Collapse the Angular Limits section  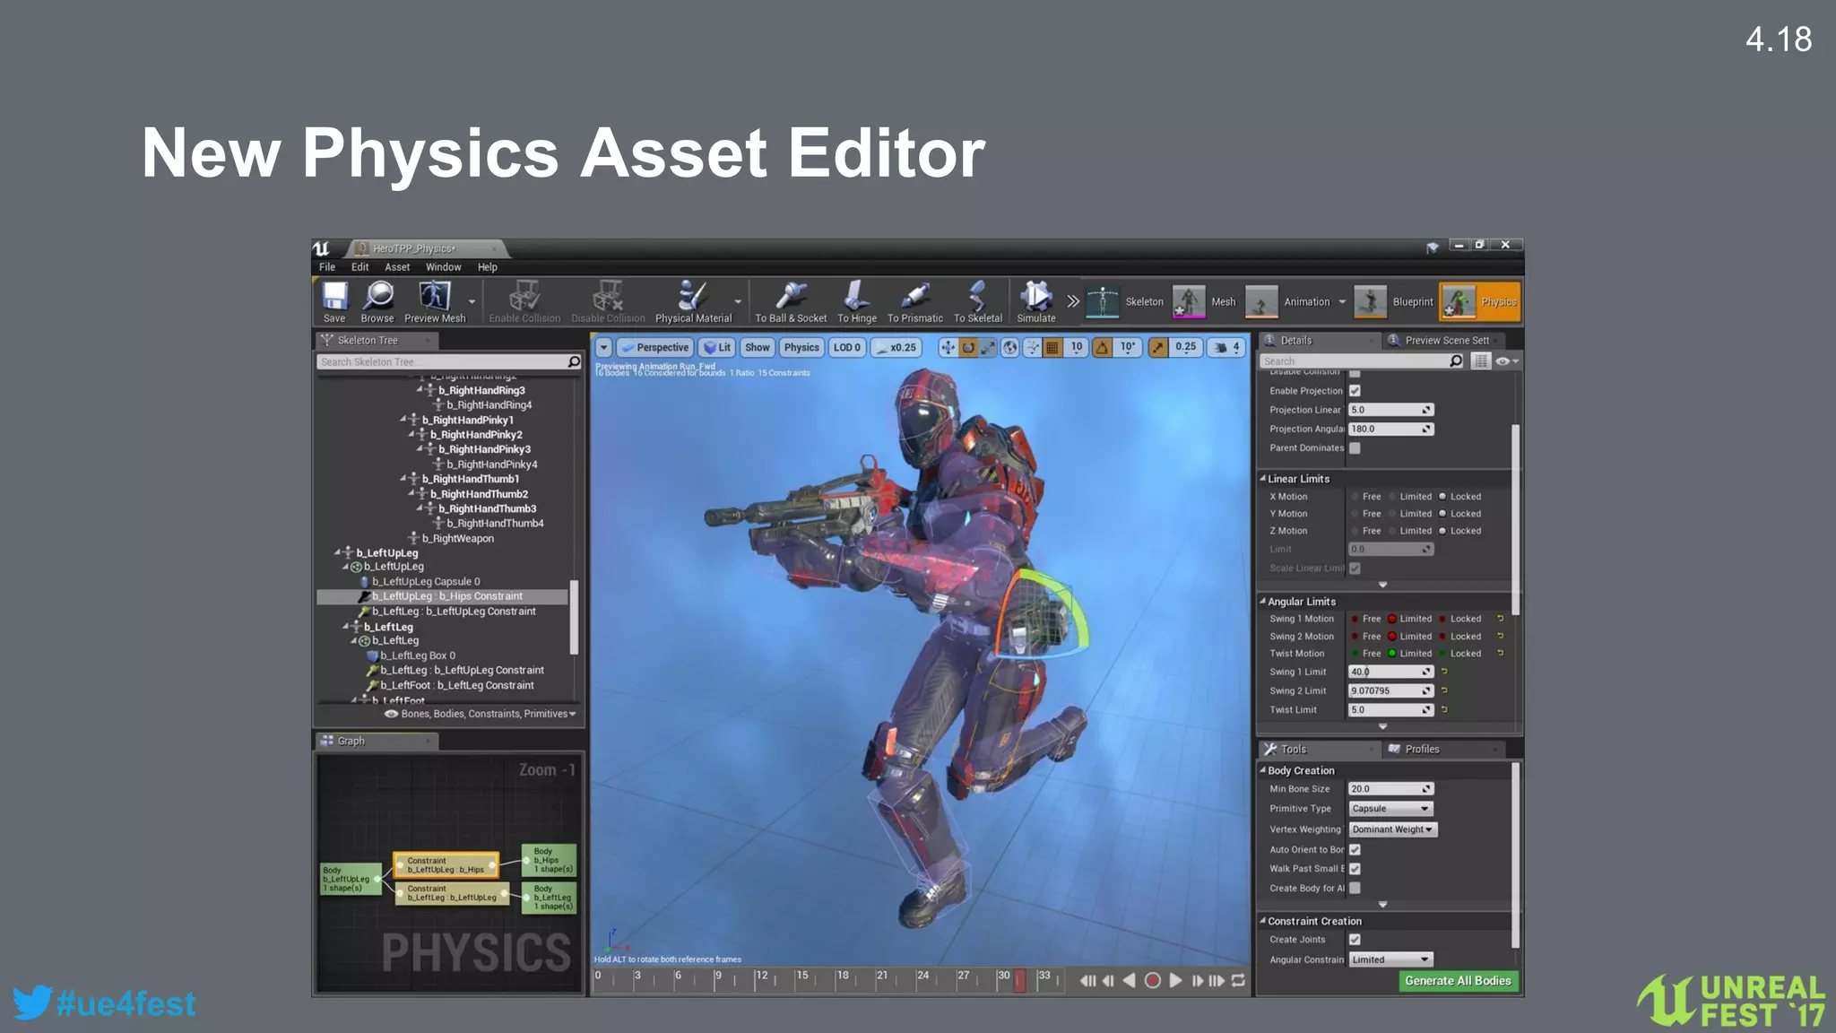pos(1262,602)
